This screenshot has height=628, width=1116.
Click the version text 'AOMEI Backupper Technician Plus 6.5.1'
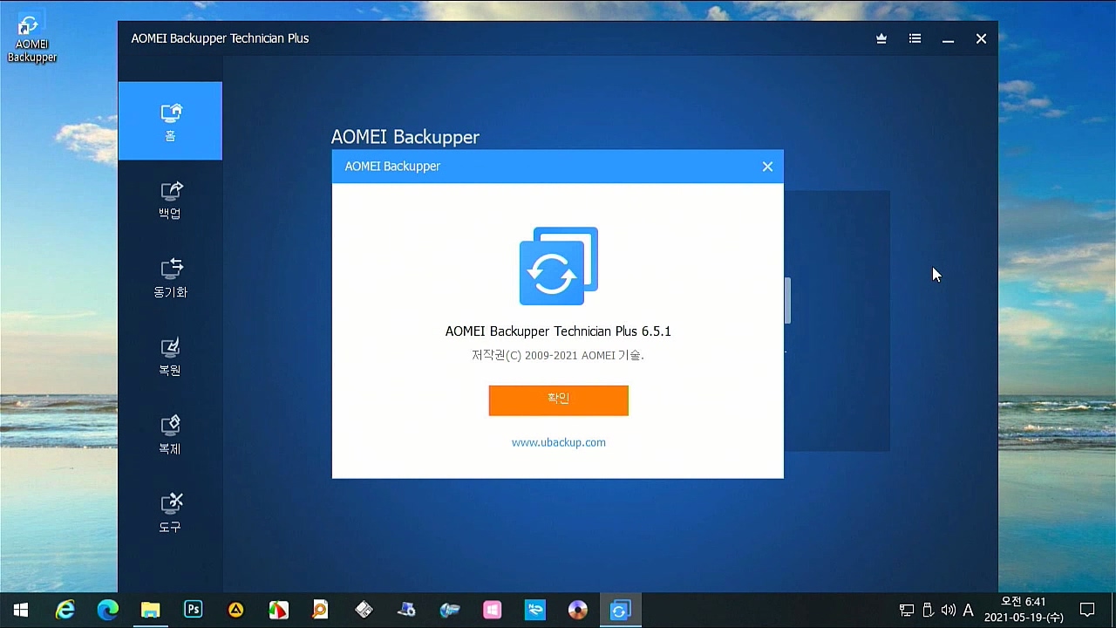[558, 331]
